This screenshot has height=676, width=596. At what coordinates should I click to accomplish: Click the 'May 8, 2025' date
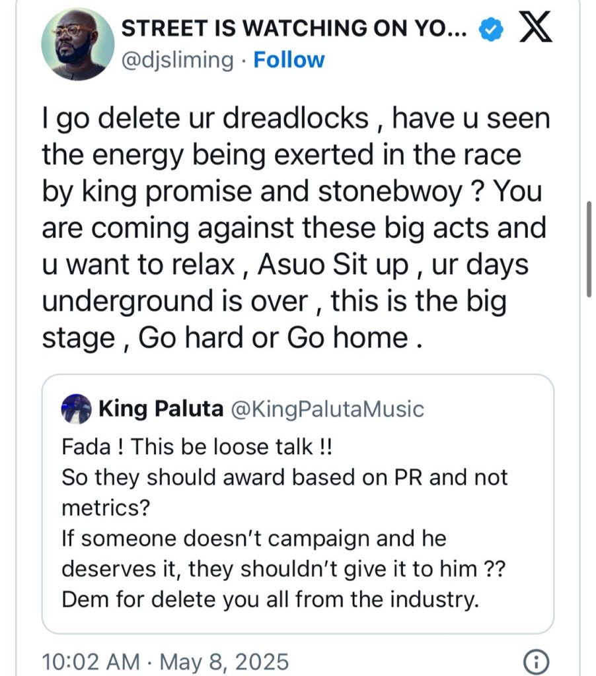(x=223, y=661)
